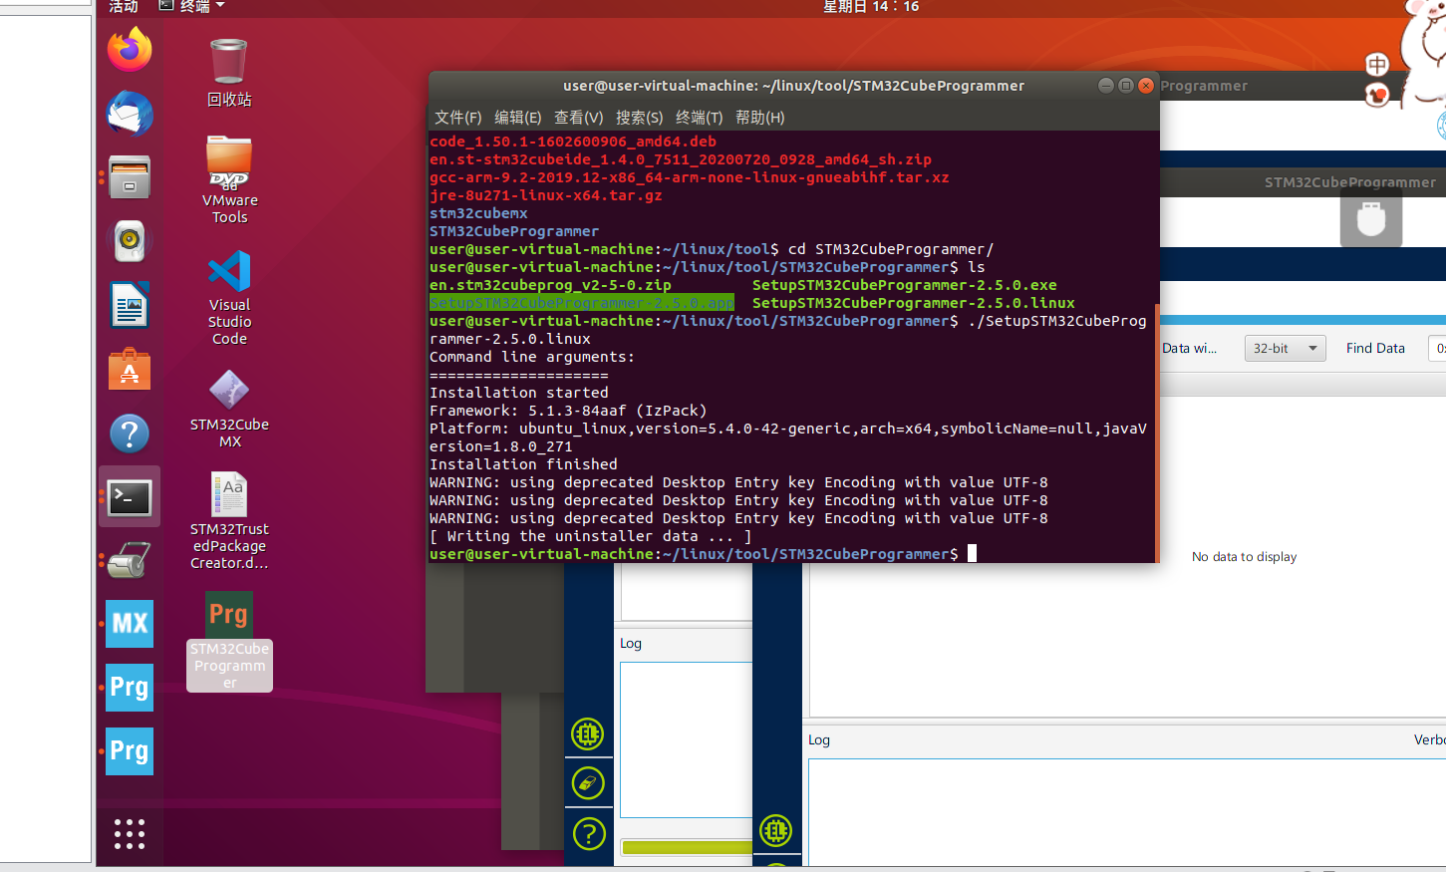This screenshot has height=872, width=1446.
Task: Click 活动 Activities in the top bar
Action: pos(124,7)
